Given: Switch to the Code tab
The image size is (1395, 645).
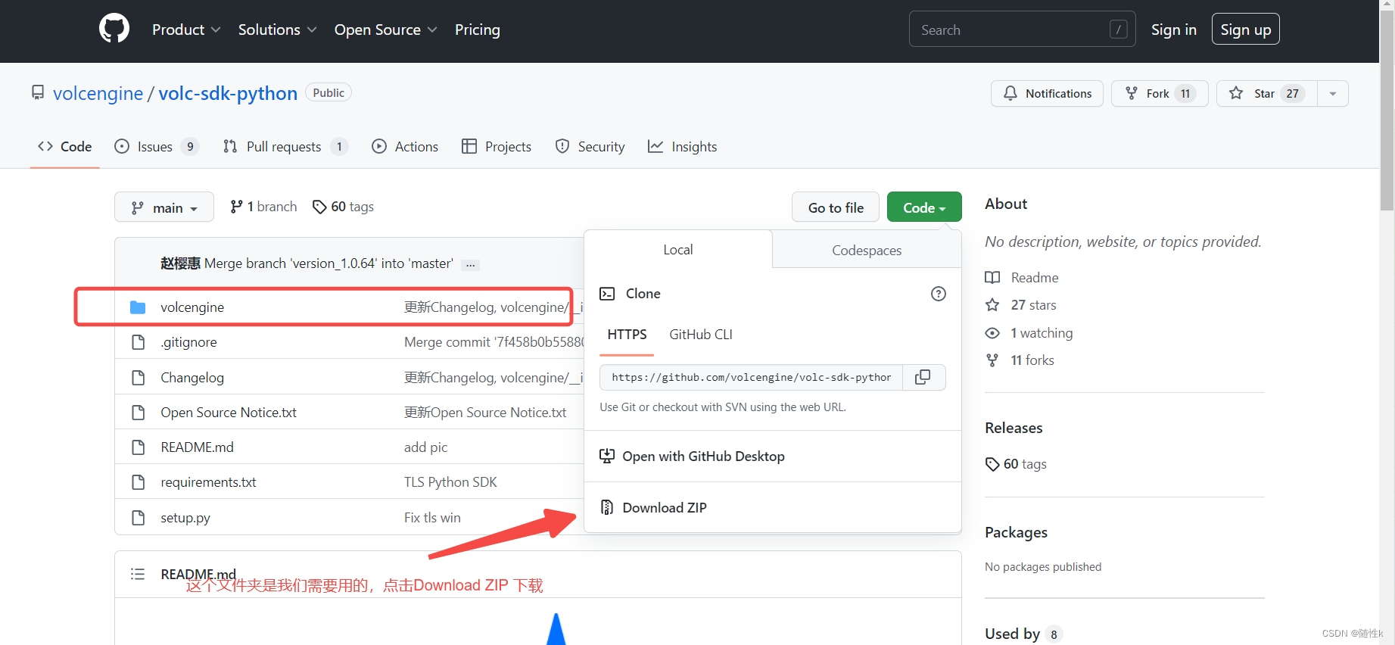Looking at the screenshot, I should [65, 146].
